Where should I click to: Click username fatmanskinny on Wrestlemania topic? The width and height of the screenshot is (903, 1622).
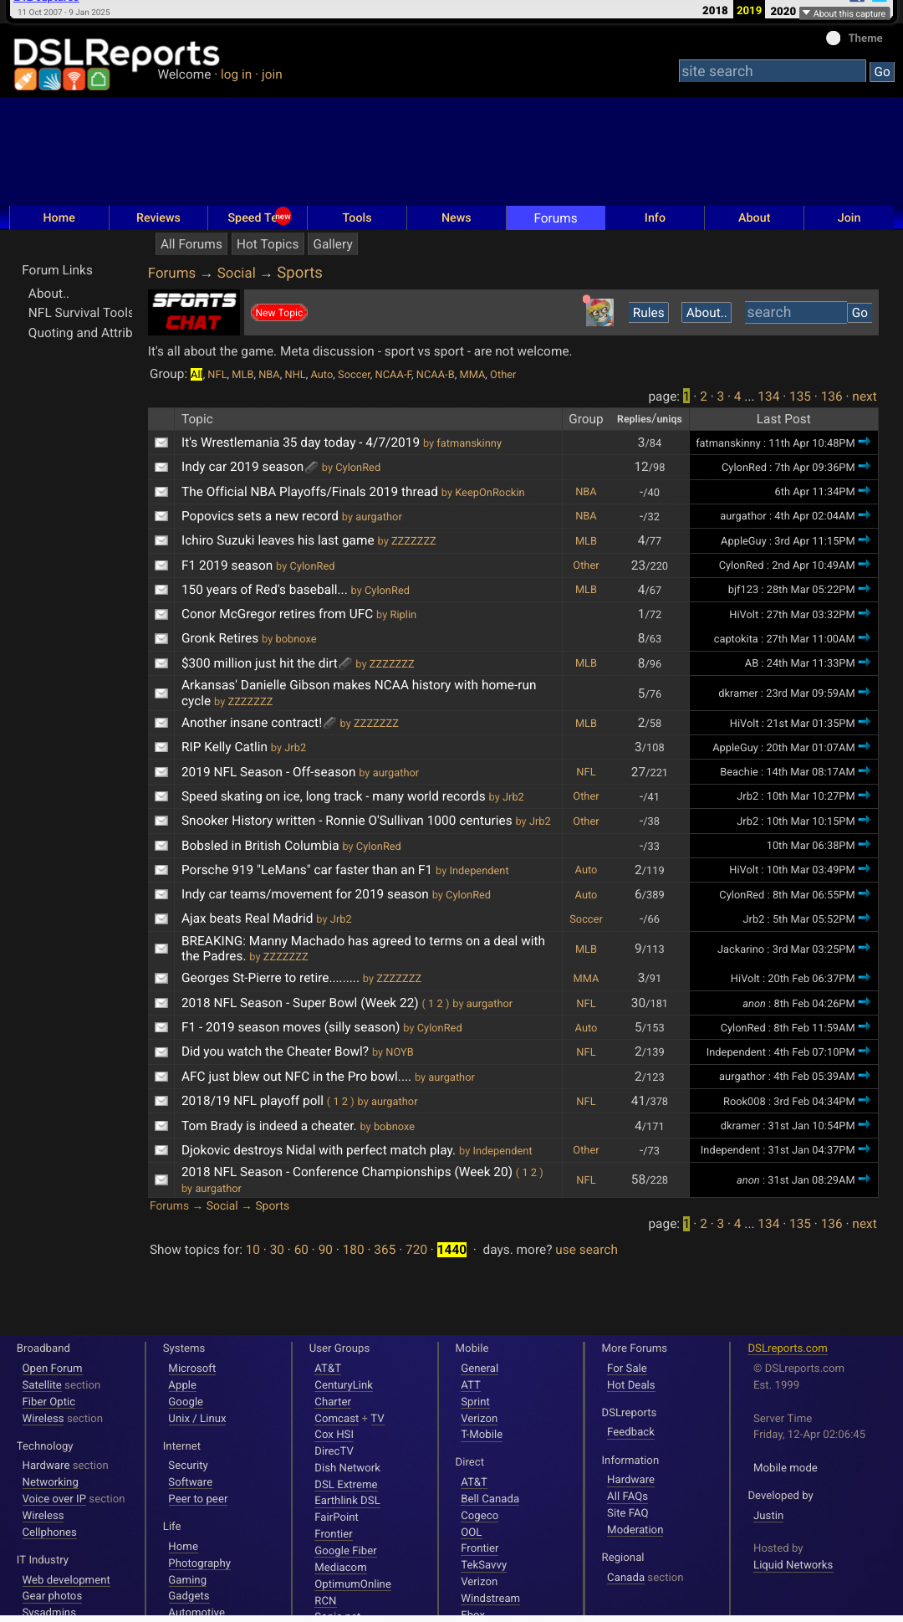pos(469,443)
